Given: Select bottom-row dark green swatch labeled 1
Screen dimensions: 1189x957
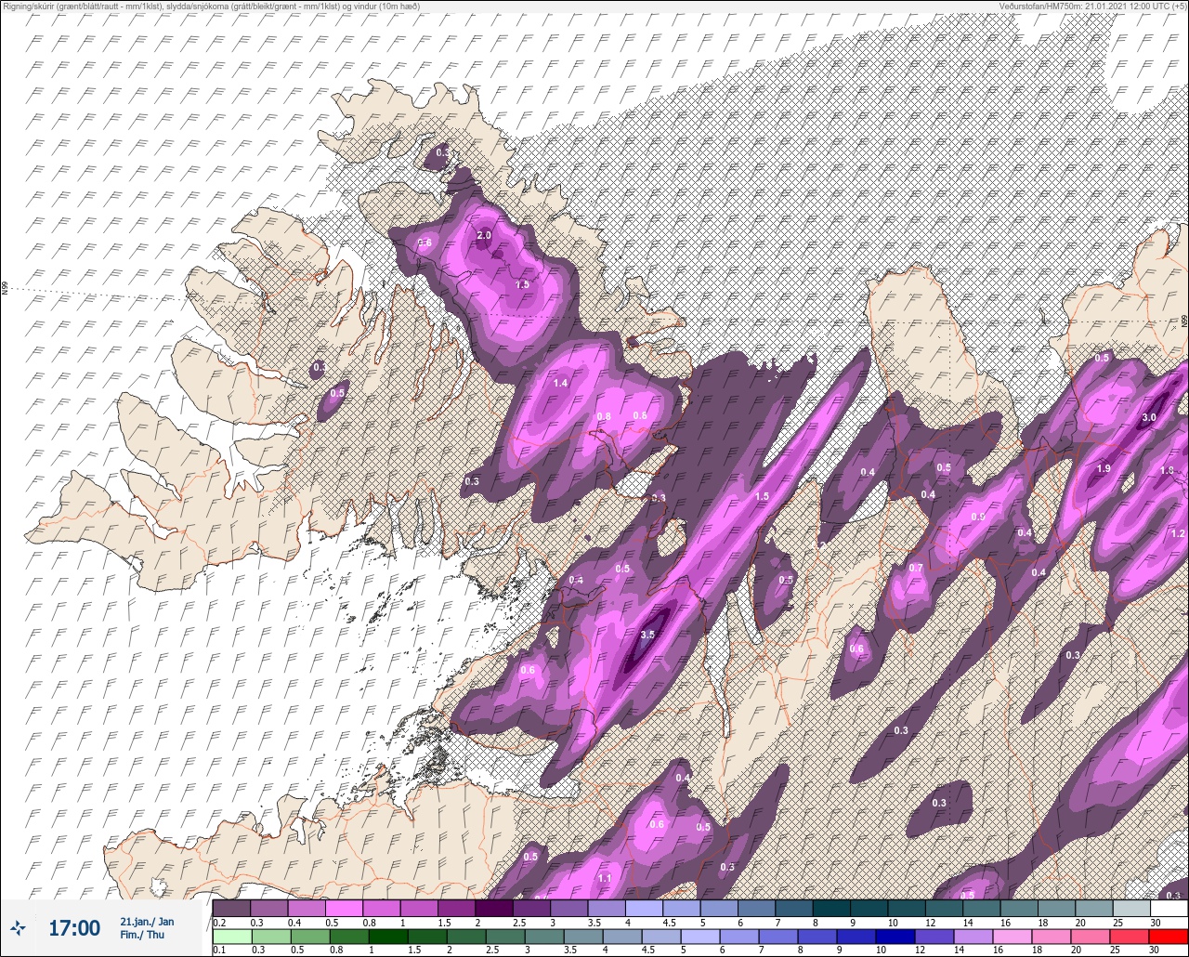Looking at the screenshot, I should pyautogui.click(x=386, y=937).
